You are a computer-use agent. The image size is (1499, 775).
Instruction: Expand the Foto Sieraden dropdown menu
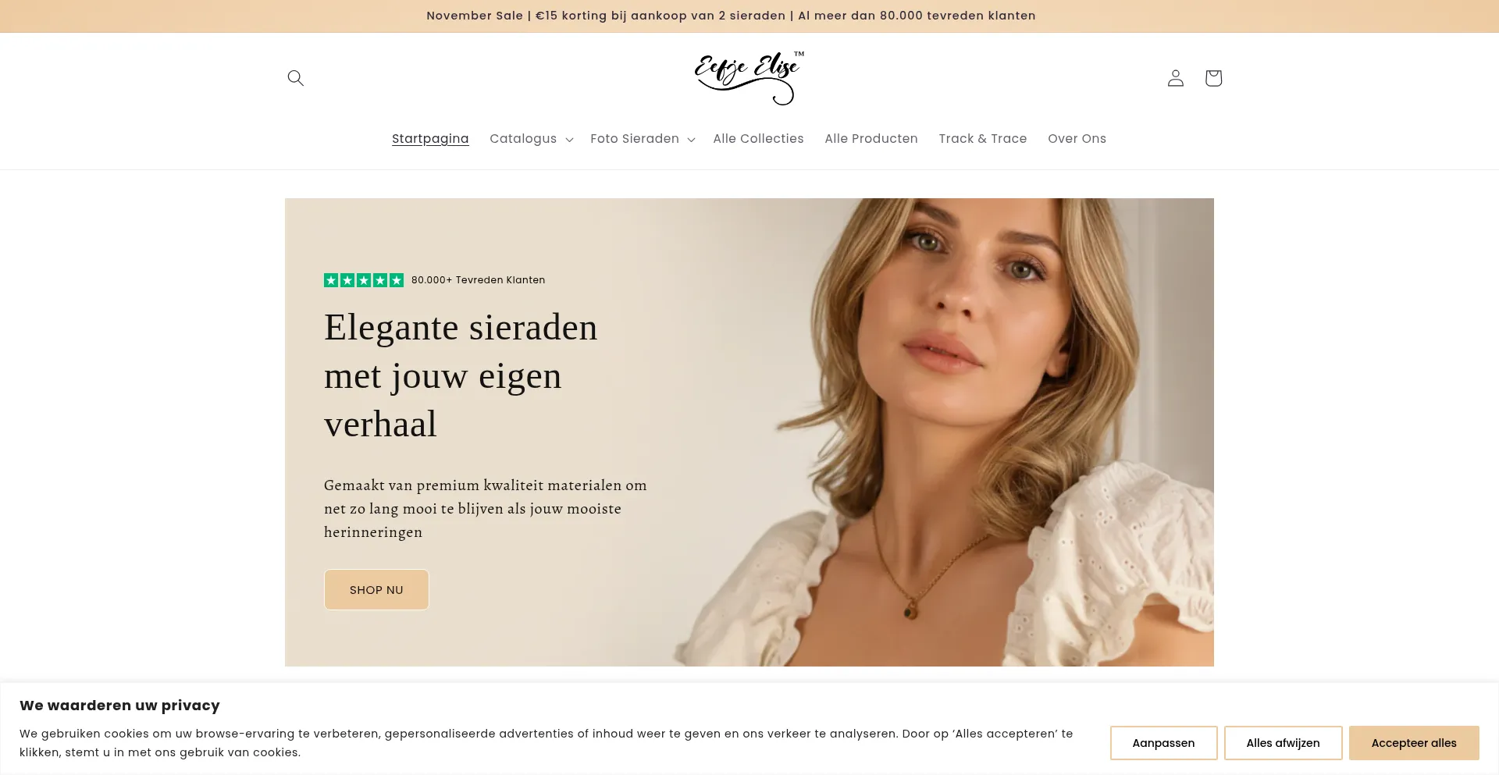(643, 139)
